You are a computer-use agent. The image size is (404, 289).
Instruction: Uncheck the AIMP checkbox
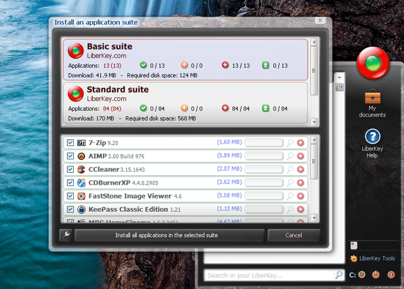(x=70, y=156)
